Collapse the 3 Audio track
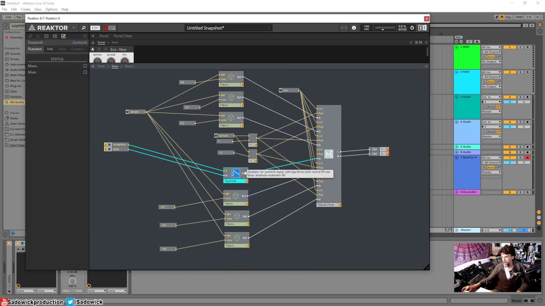 click(x=457, y=97)
